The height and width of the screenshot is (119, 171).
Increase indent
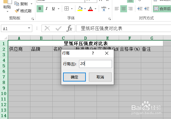(147, 9)
